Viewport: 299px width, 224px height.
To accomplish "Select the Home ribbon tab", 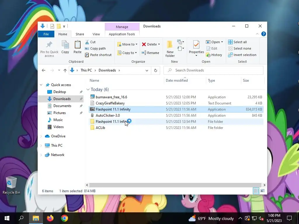I will (x=63, y=34).
